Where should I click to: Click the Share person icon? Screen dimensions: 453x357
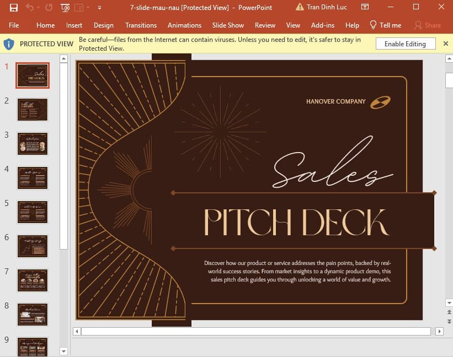(418, 25)
